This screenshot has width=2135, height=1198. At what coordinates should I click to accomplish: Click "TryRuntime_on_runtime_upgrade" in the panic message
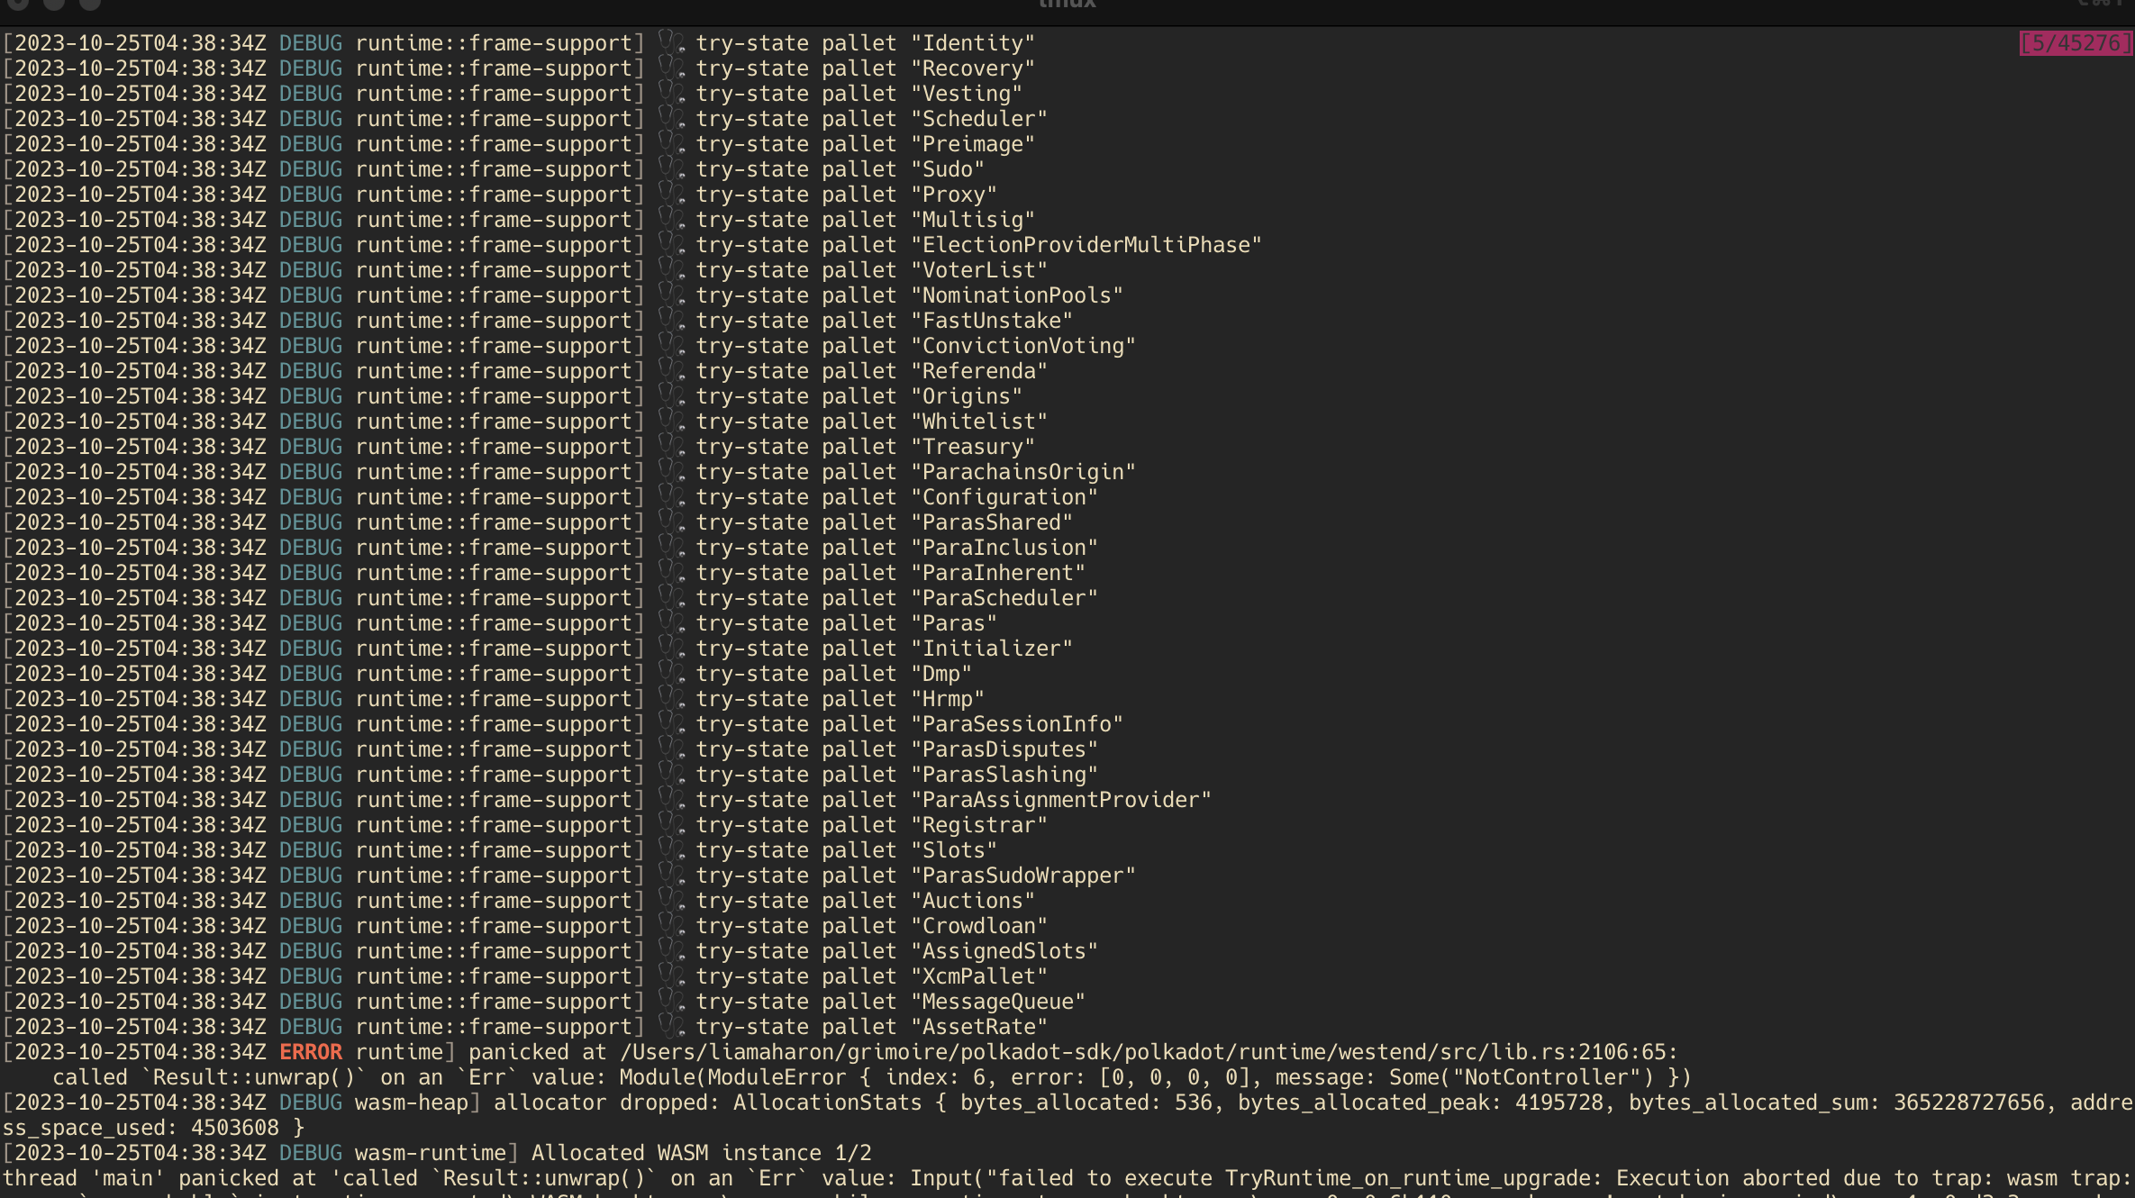tap(1408, 1178)
